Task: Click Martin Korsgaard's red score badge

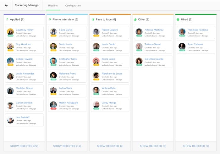Action: pyautogui.click(x=53, y=108)
